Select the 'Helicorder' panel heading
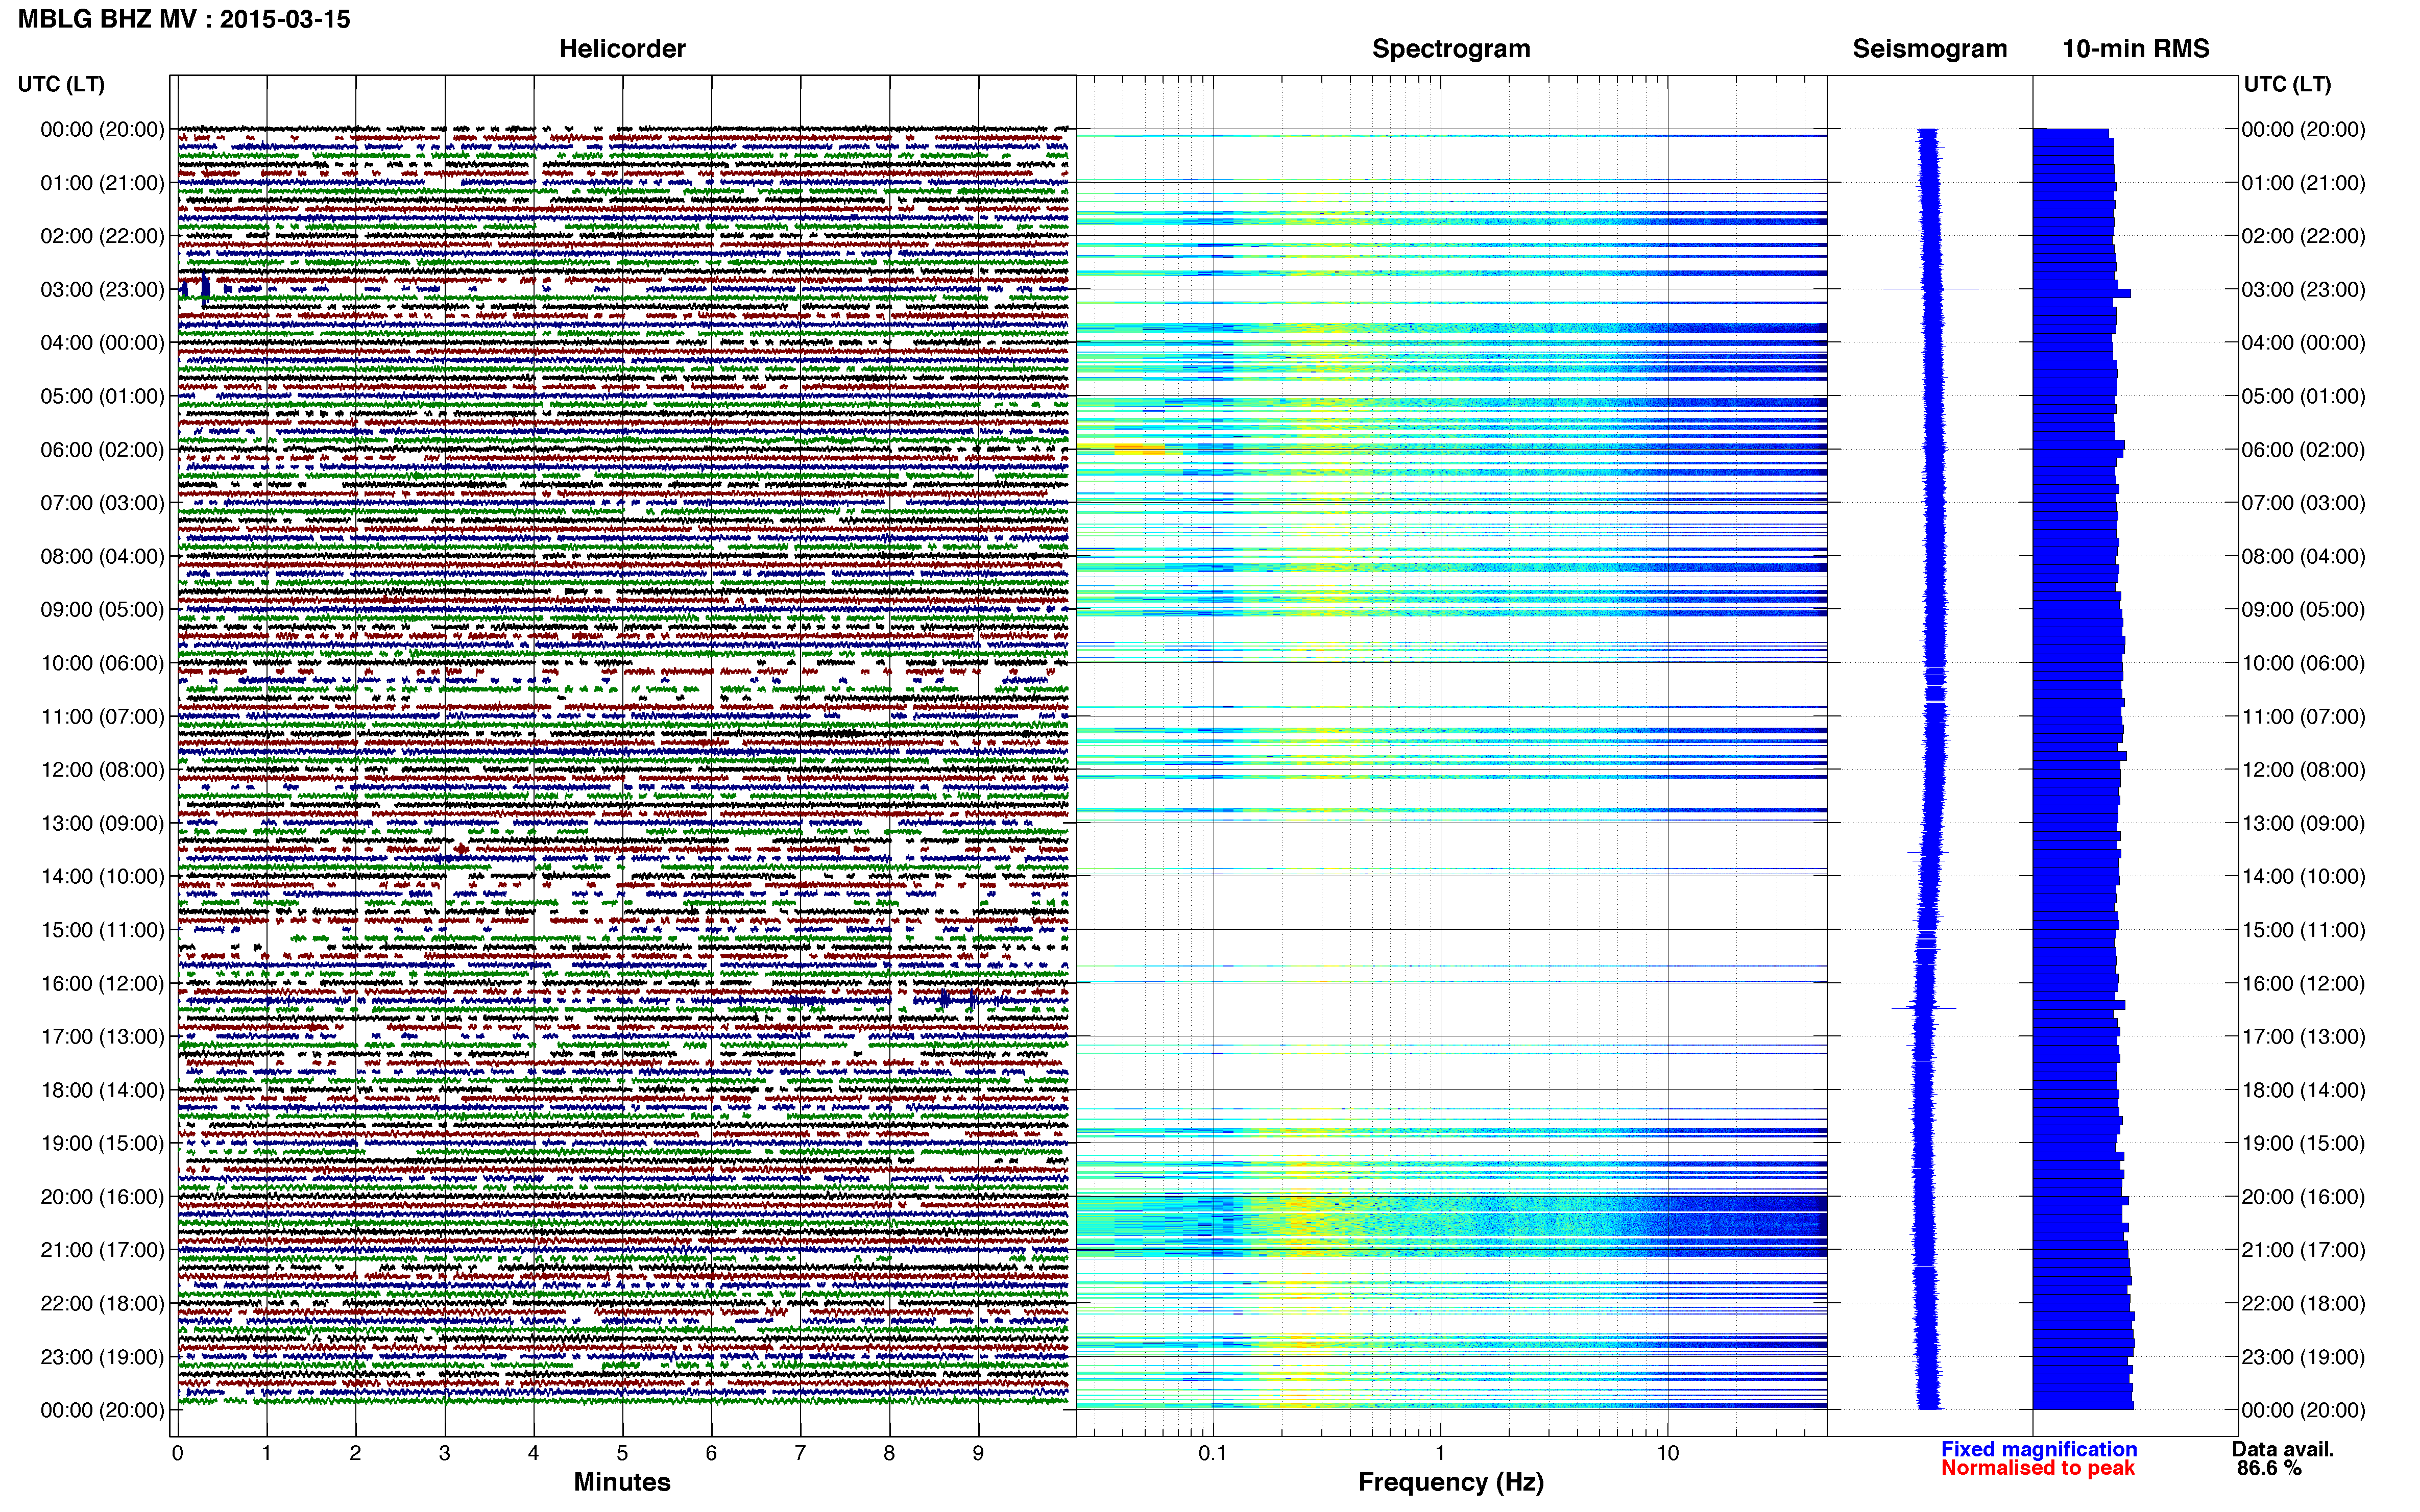 (x=622, y=49)
